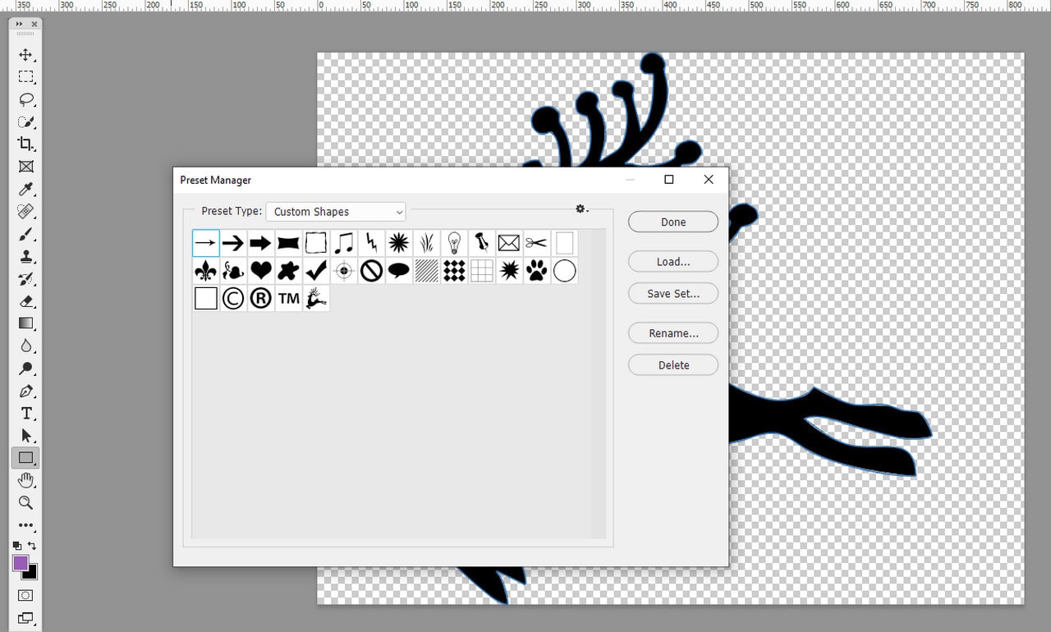Select the speech bubble shape preset
The height and width of the screenshot is (632, 1051).
tap(399, 271)
